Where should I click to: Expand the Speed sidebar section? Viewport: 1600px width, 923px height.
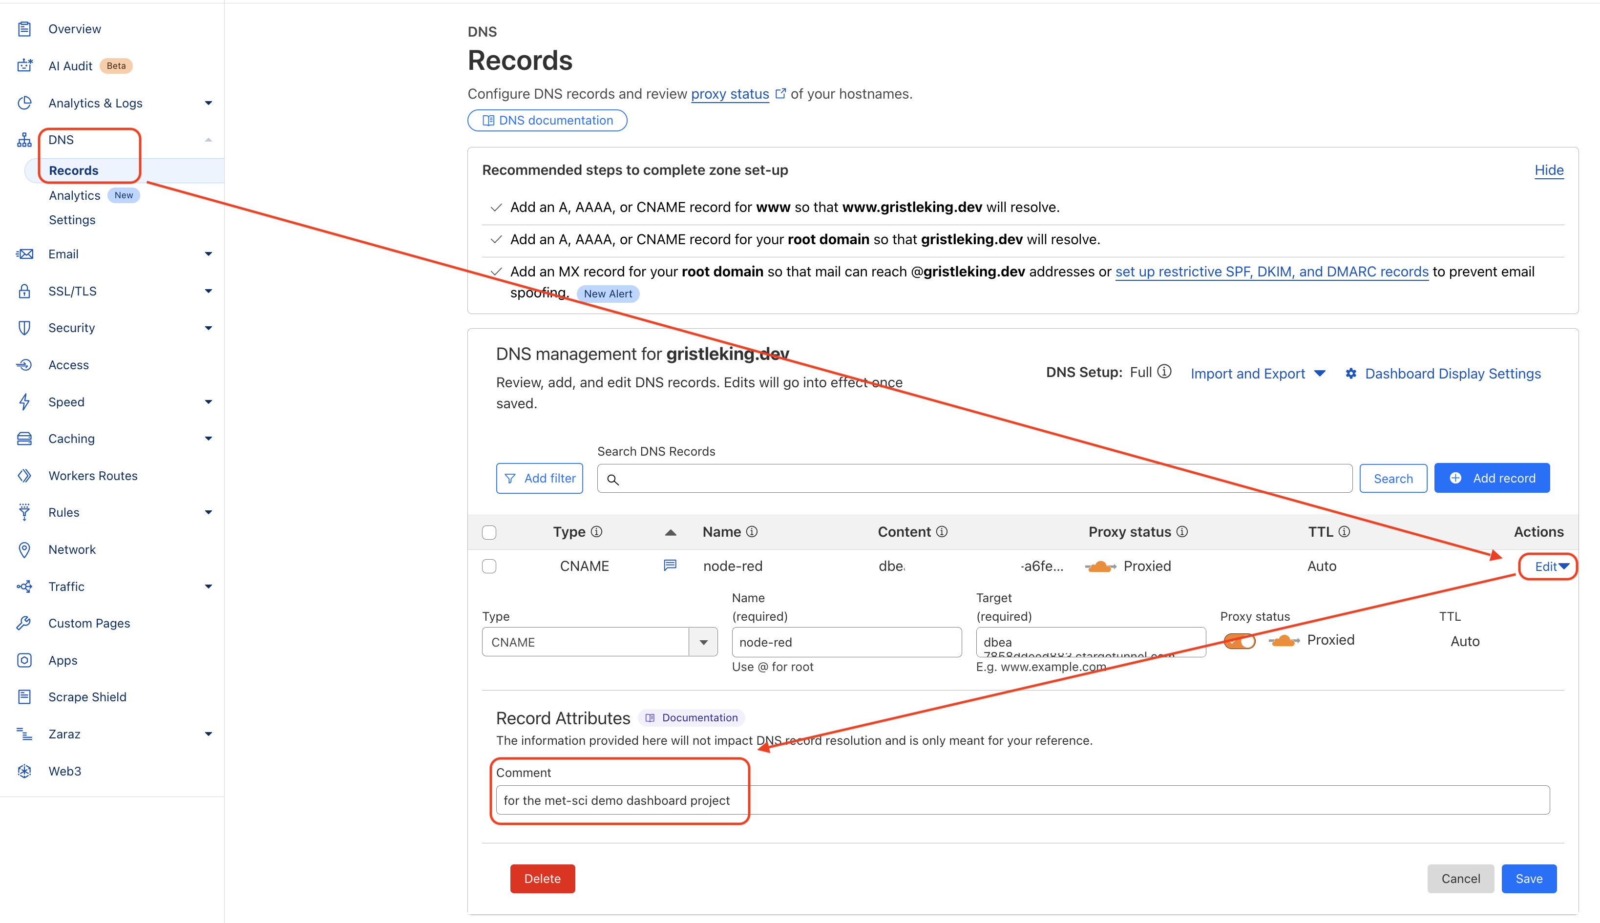(x=209, y=401)
